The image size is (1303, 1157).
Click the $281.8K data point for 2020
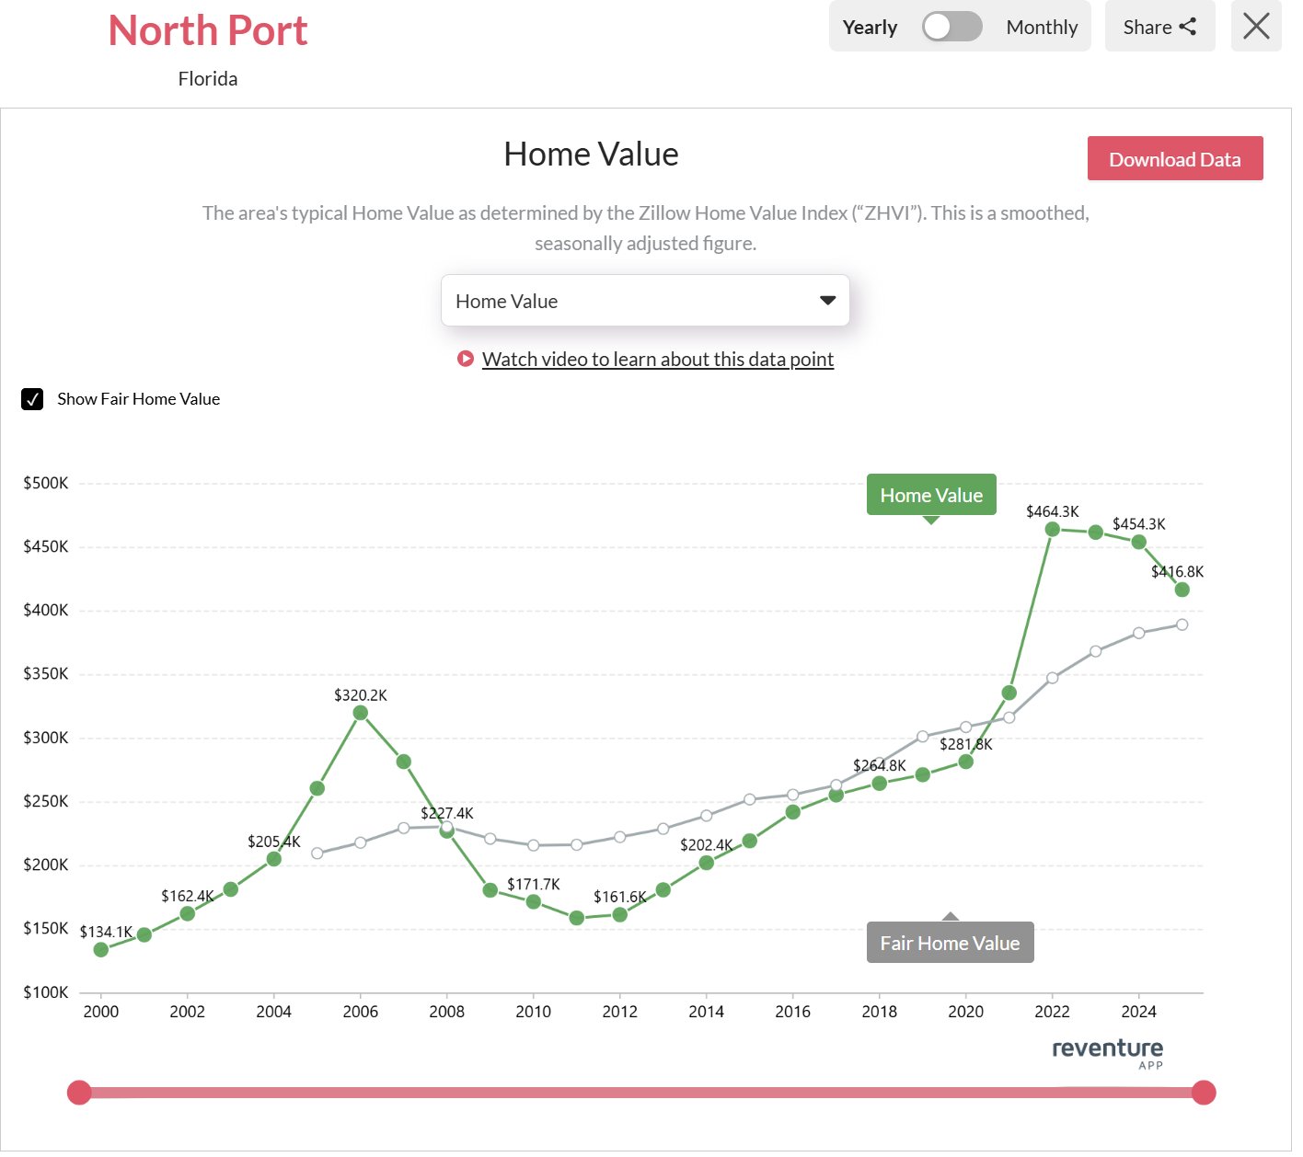tap(966, 762)
